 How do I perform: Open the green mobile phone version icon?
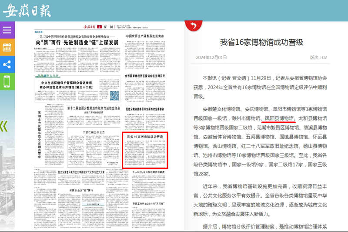(7, 81)
